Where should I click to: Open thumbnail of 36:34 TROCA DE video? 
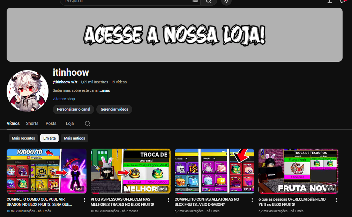click(131, 171)
